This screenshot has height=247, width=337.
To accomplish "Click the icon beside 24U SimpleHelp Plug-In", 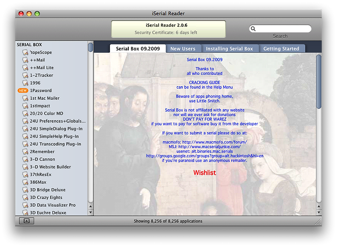I will click(x=25, y=136).
